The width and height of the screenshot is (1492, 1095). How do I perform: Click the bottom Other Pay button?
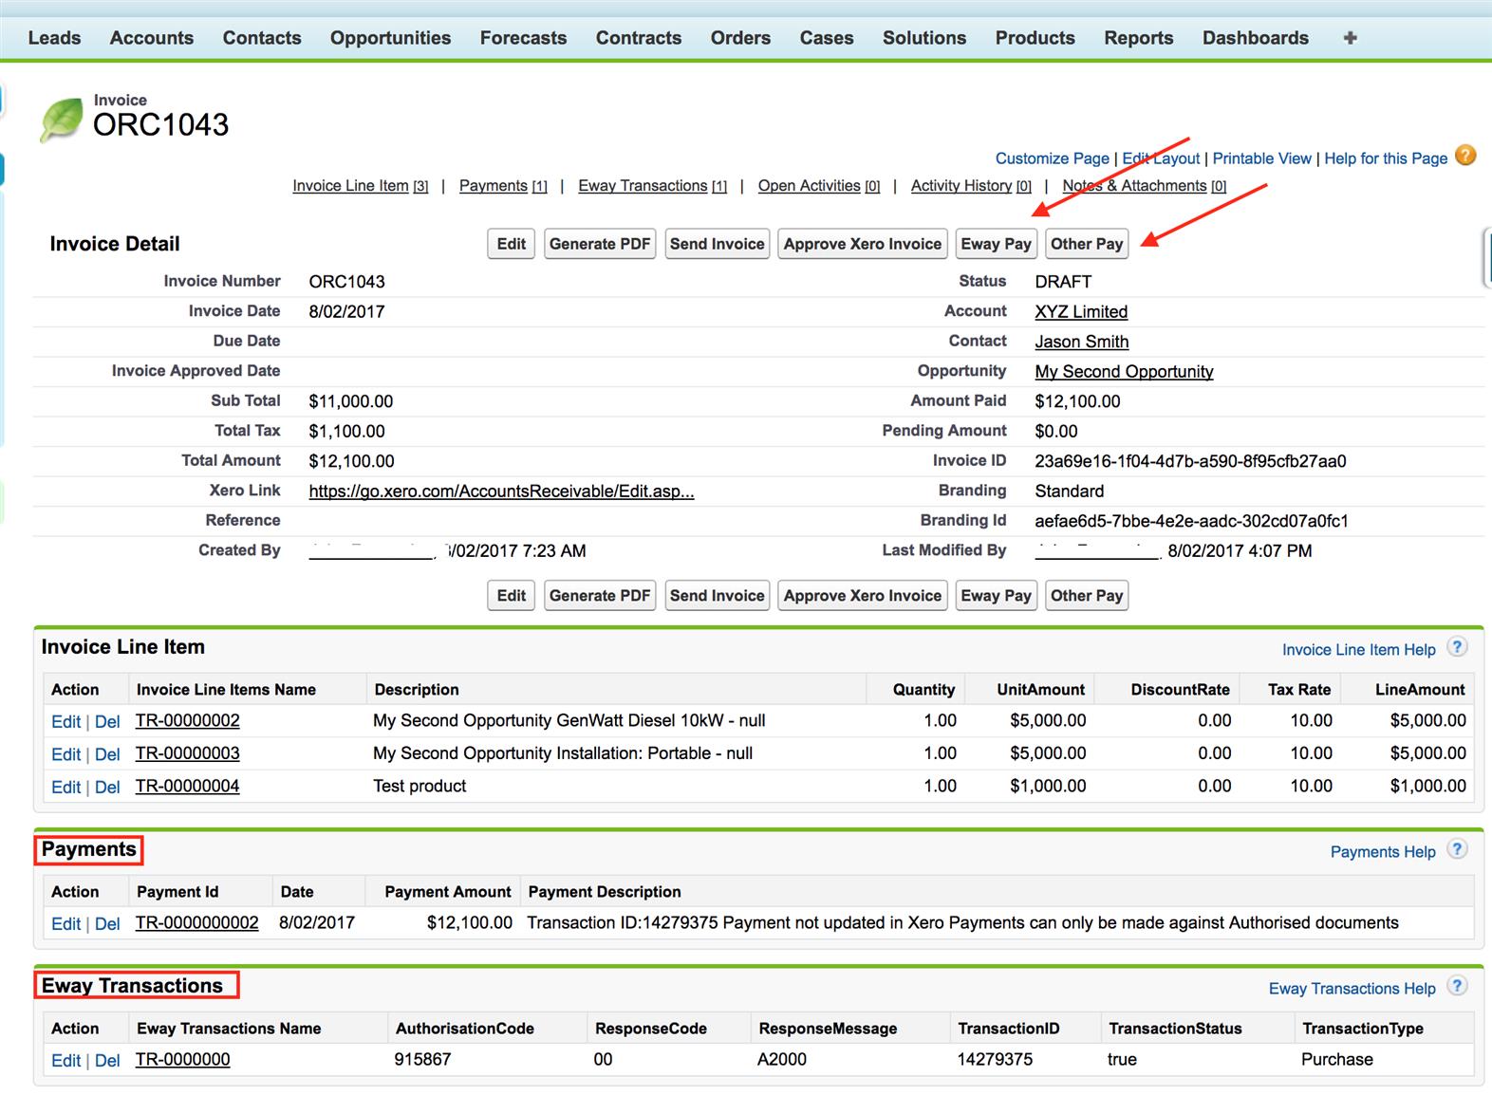(1087, 596)
